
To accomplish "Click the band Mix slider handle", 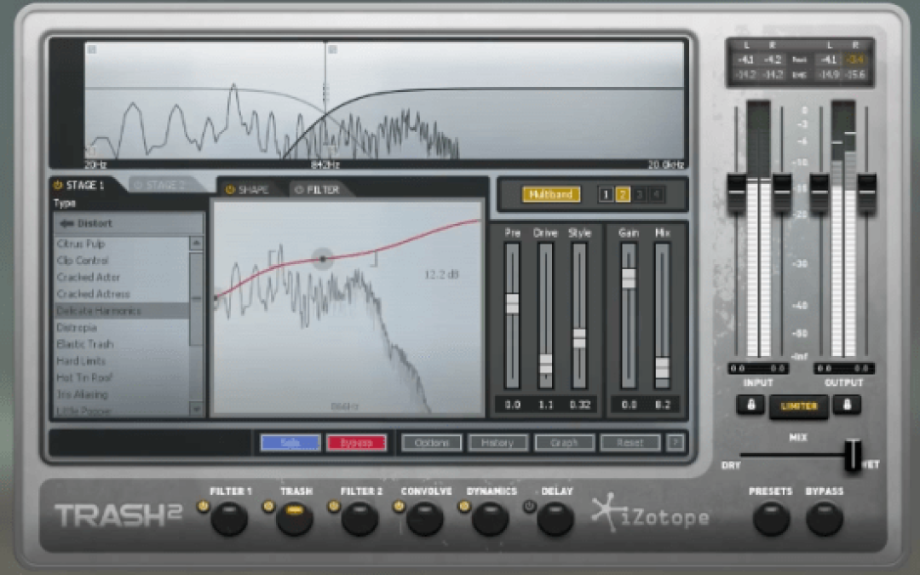I will pos(662,368).
